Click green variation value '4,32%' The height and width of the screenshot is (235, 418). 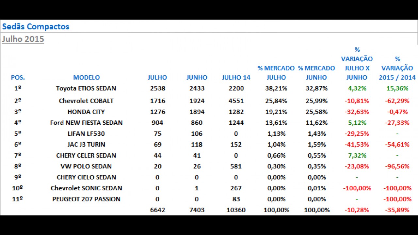coord(357,88)
